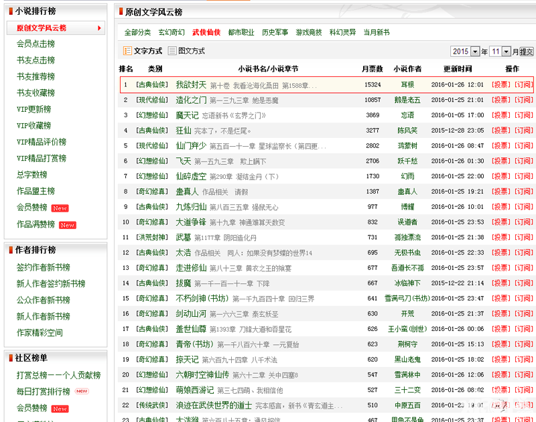Open the month 11 dropdown
536x422 pixels.
pyautogui.click(x=507, y=52)
